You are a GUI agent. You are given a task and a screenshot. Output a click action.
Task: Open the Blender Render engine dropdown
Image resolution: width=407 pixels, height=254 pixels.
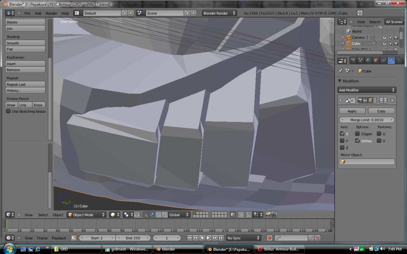pos(219,13)
